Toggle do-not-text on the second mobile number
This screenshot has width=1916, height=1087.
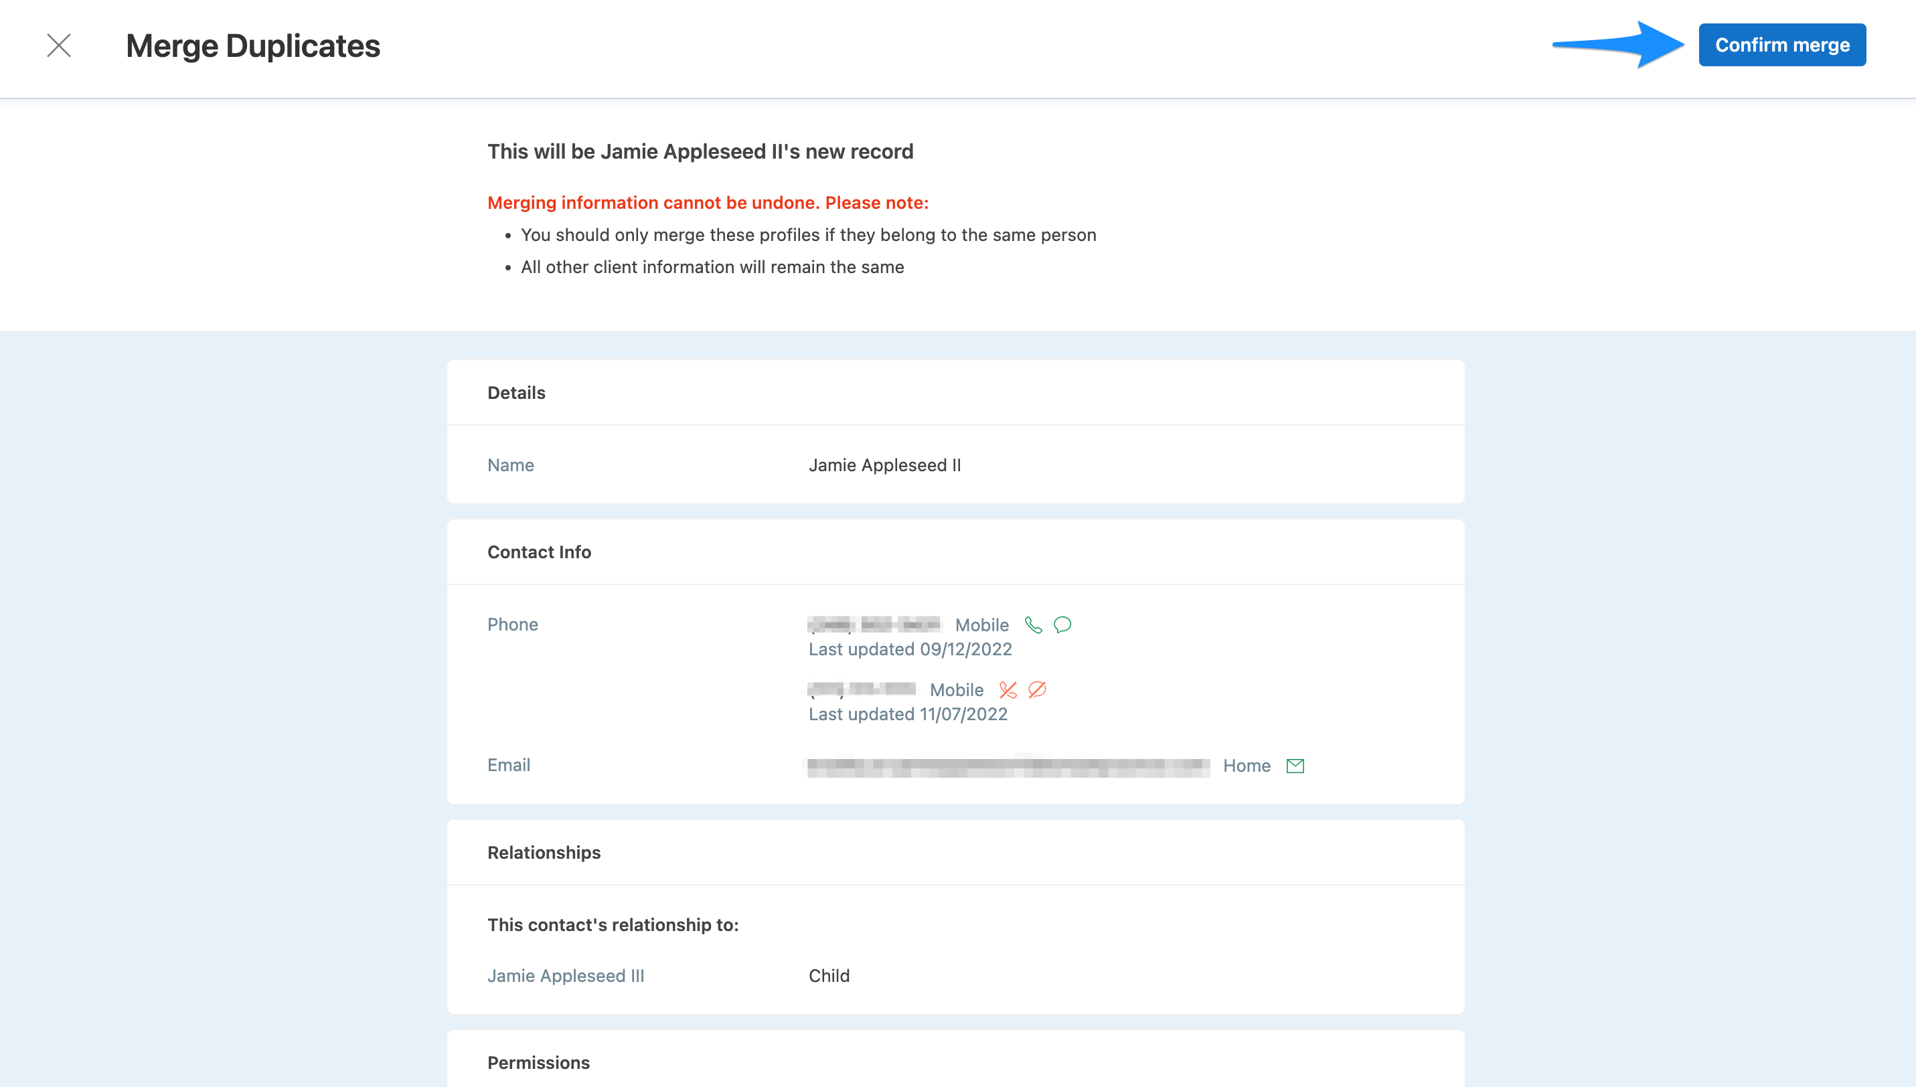click(x=1038, y=690)
